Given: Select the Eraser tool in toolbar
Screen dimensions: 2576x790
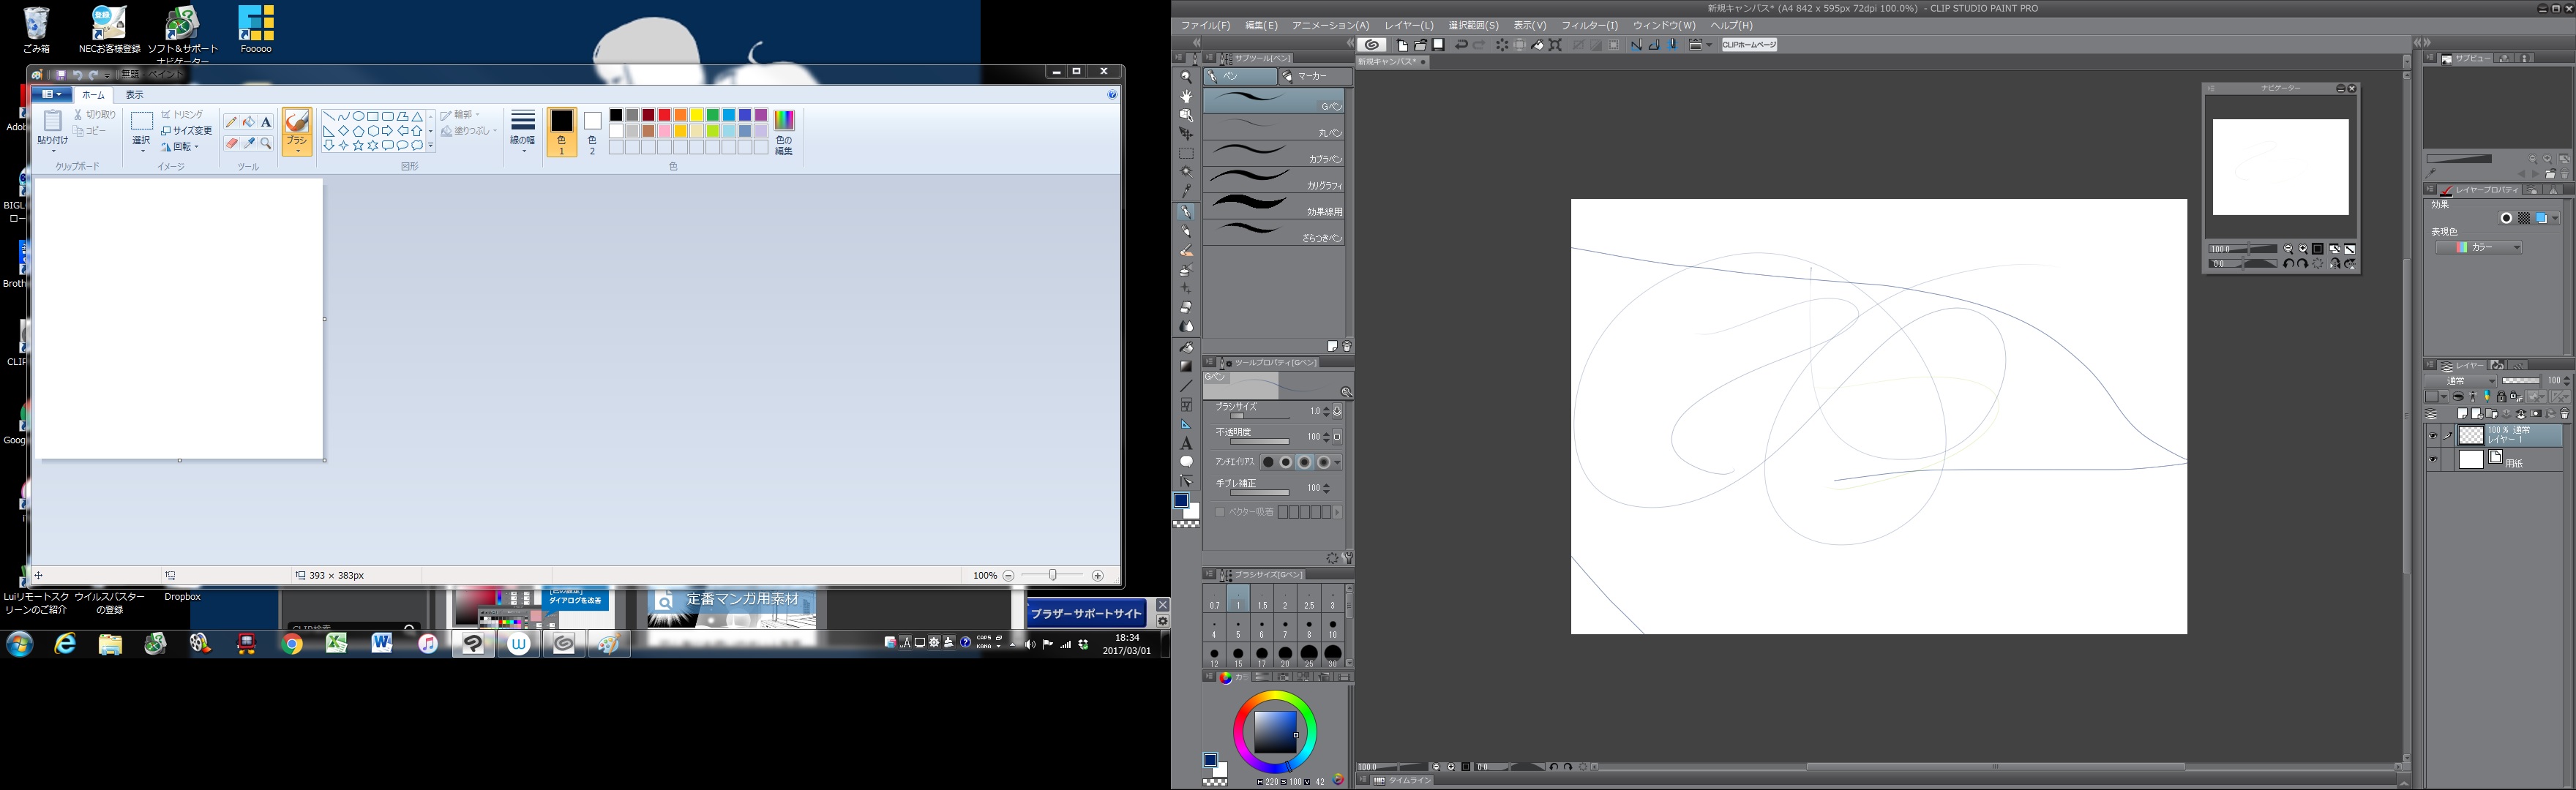Looking at the screenshot, I should [1186, 308].
